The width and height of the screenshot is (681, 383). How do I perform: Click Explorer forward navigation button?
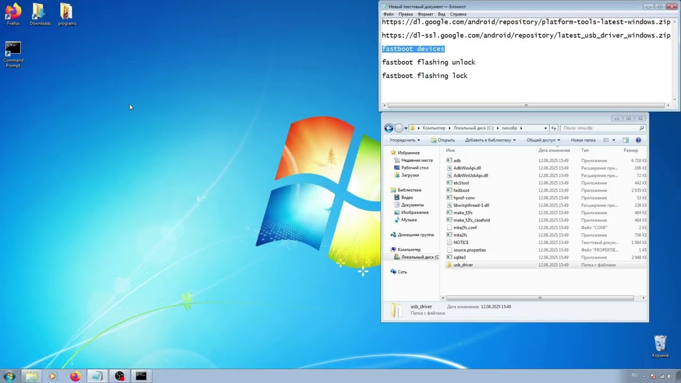pos(398,128)
